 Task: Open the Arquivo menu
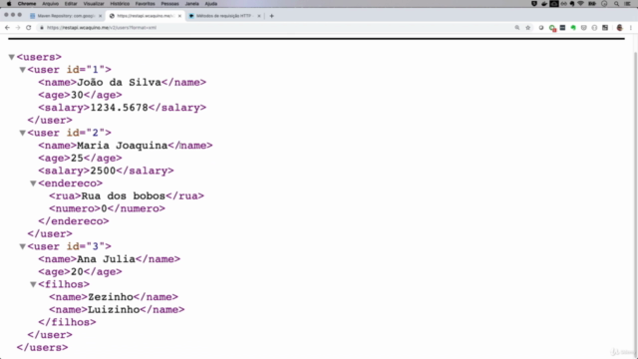pos(51,4)
